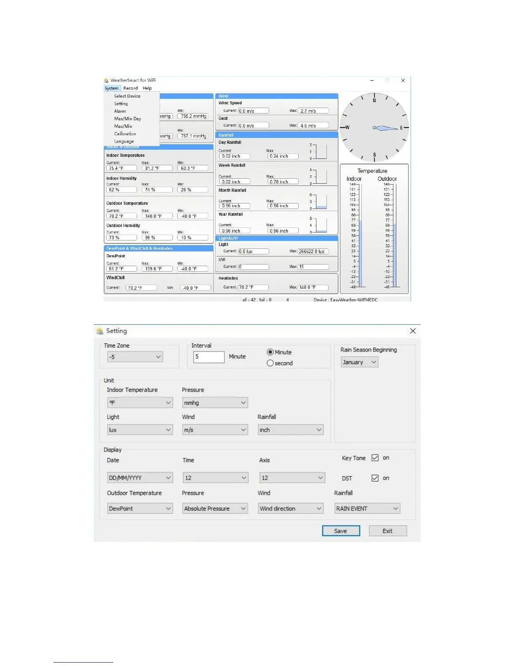Image resolution: width=515 pixels, height=666 pixels.
Task: Click the Gust max 4.6 m/s field
Action: point(313,125)
